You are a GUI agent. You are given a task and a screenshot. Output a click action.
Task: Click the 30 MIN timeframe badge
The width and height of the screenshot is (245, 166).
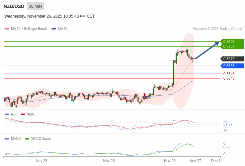(35, 6)
